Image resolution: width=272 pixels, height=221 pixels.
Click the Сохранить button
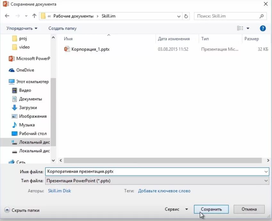click(x=211, y=209)
